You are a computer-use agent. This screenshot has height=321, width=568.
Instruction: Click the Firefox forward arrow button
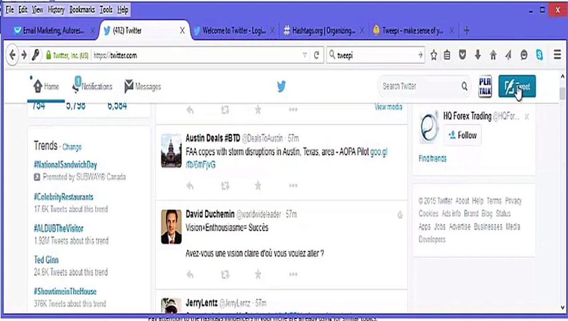pos(24,55)
